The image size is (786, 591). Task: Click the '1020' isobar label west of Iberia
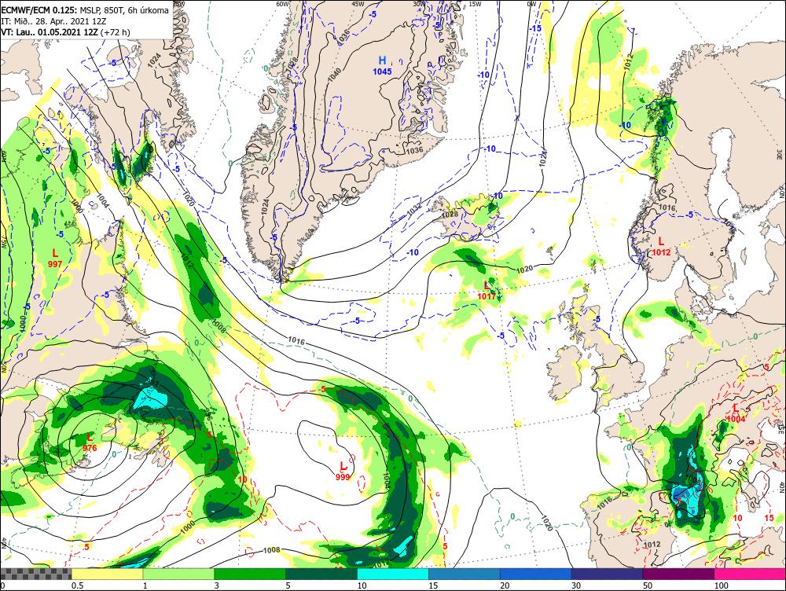coord(546,523)
